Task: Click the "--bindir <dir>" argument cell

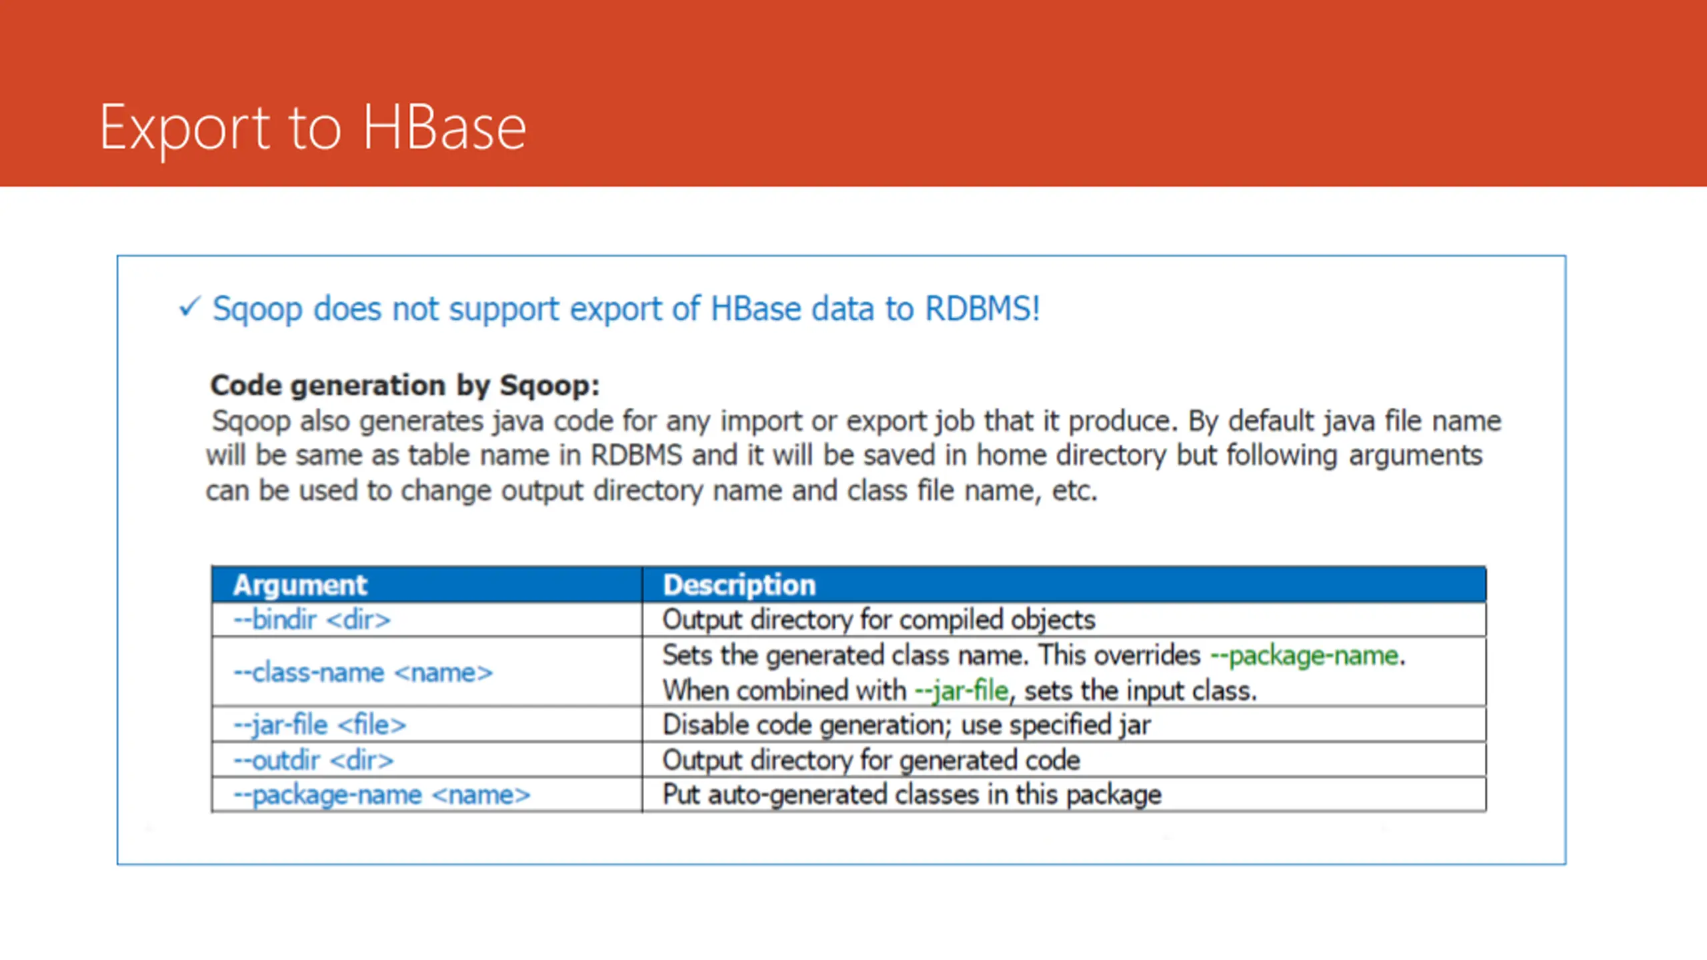Action: tap(427, 620)
